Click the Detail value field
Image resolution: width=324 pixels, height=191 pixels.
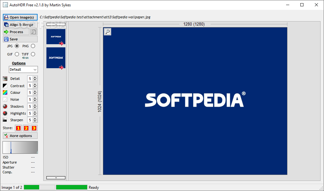[x=30, y=79]
